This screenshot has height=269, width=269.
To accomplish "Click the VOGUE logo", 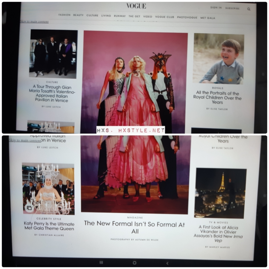I will [136, 6].
